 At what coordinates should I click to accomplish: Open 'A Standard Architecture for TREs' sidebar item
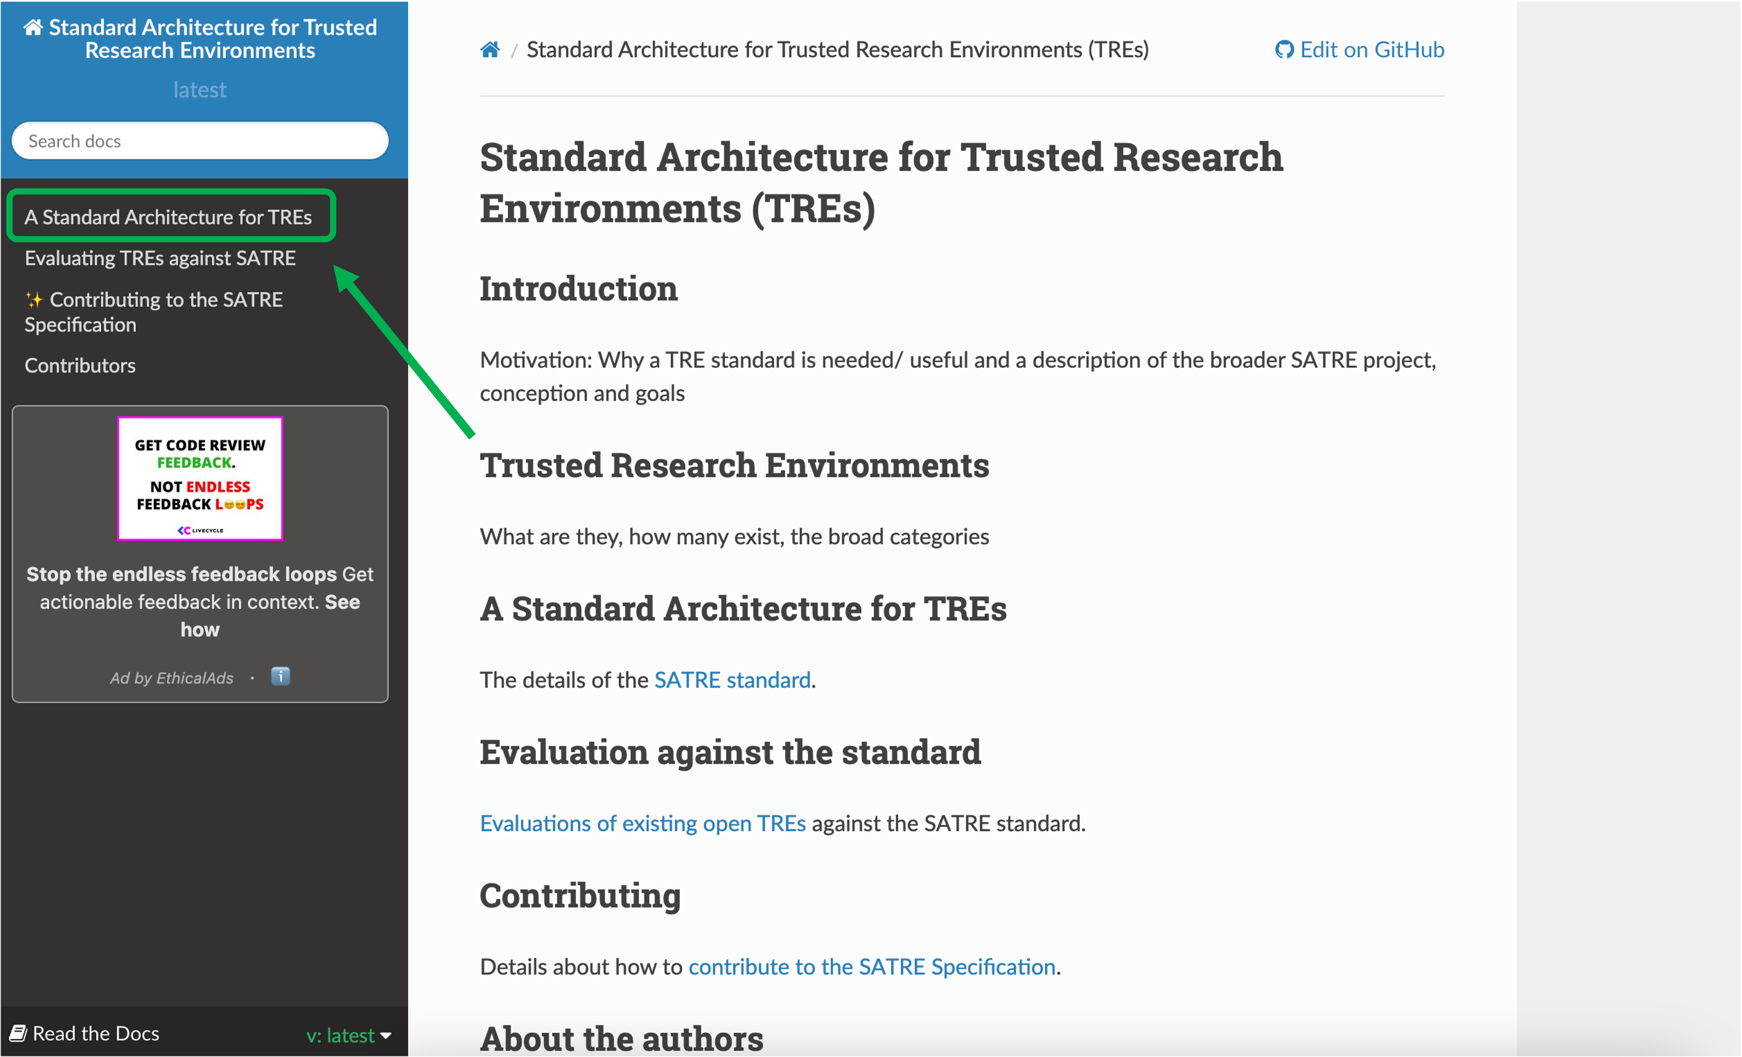point(168,217)
